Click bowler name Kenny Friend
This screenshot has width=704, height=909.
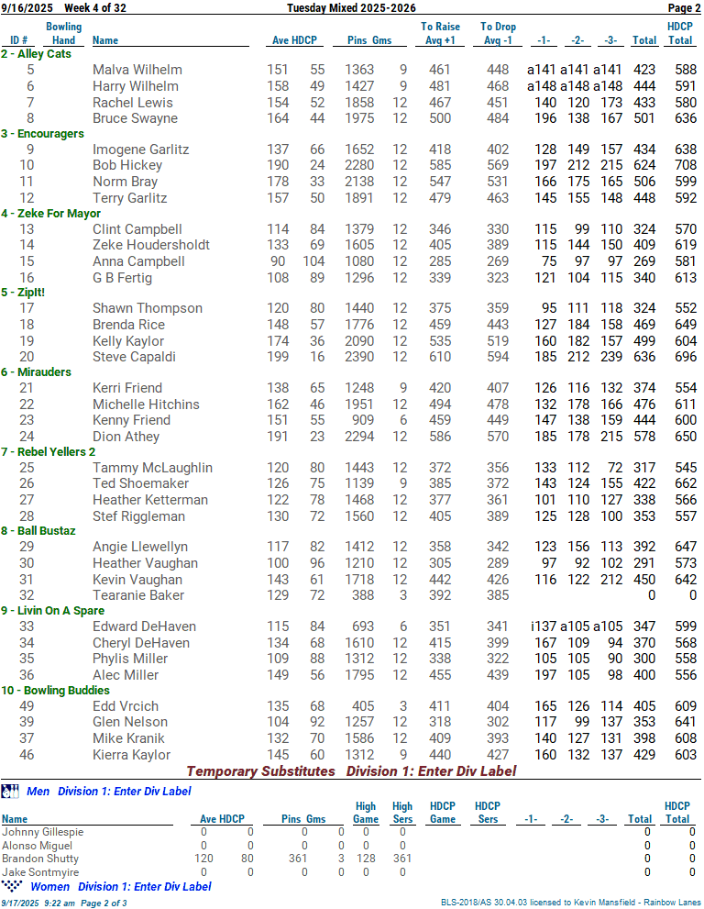tap(131, 420)
